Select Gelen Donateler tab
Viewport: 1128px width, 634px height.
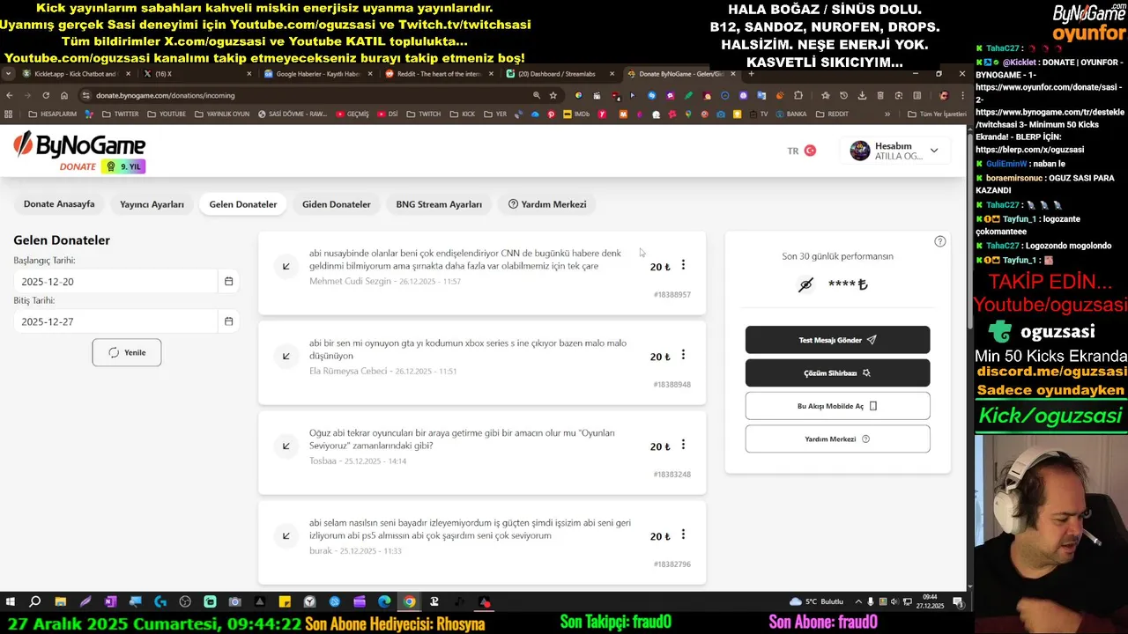coord(243,204)
